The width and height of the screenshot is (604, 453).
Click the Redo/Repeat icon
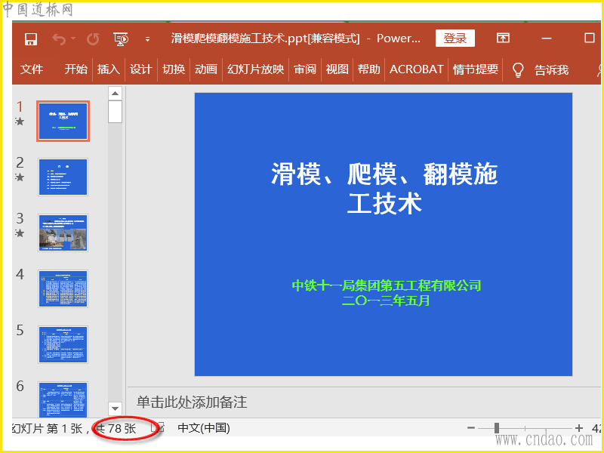(93, 39)
